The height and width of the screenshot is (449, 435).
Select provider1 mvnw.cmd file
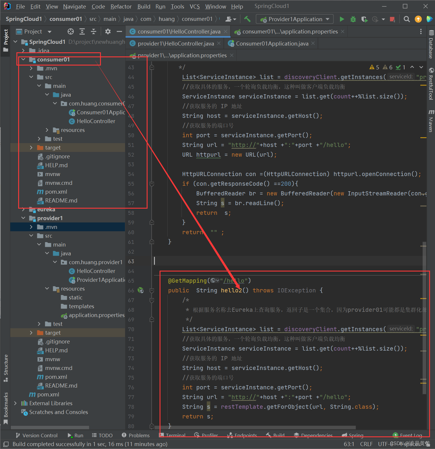55,368
